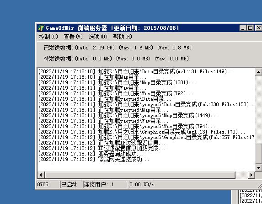Click the horizontal scroll right arrow
This screenshot has width=262, height=204.
[251, 175]
